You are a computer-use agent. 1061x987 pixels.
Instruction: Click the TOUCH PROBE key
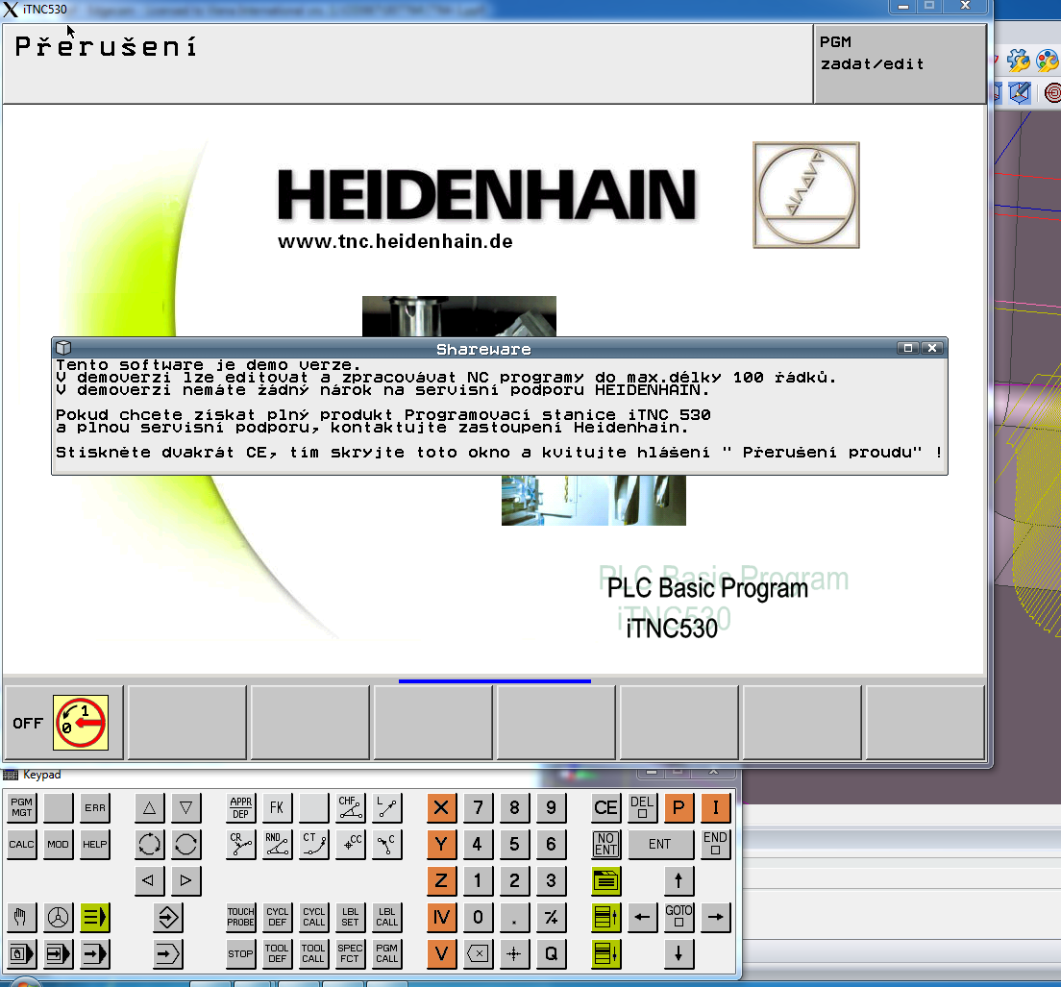(240, 918)
